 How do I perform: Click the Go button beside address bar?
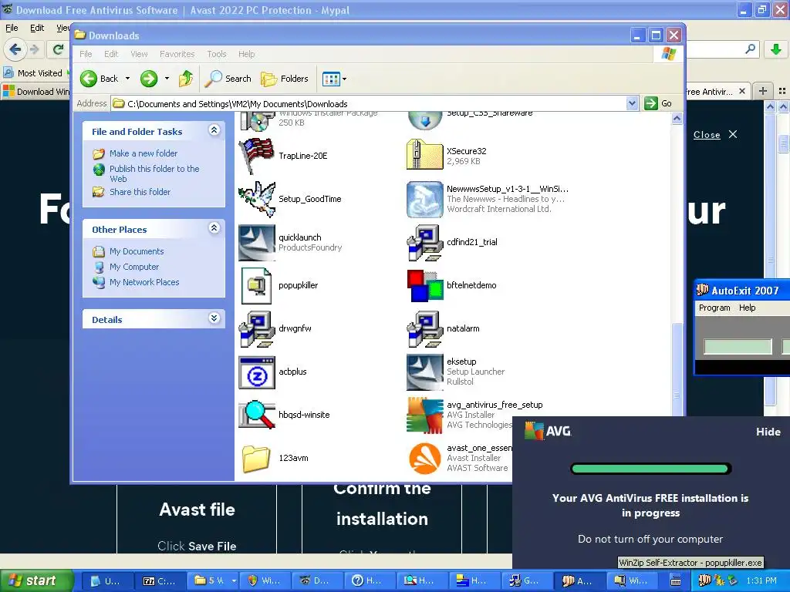659,104
